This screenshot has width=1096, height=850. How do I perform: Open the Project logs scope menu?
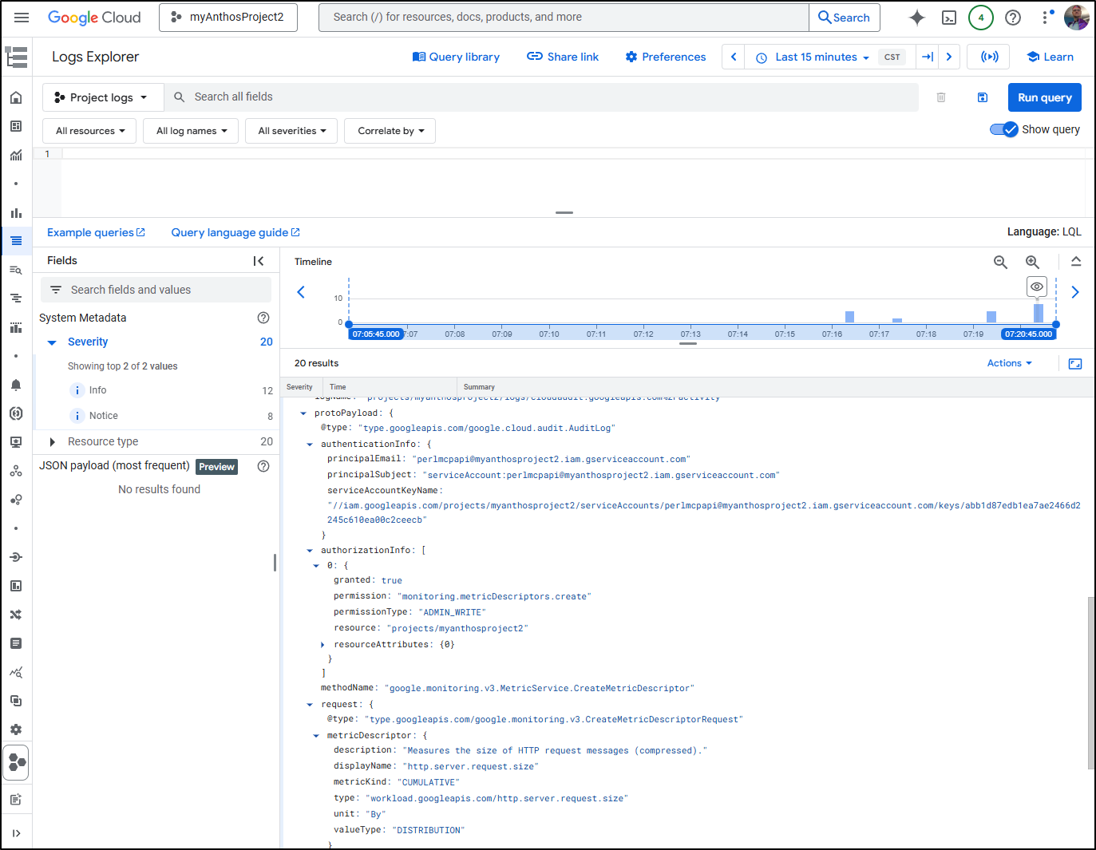(x=102, y=97)
